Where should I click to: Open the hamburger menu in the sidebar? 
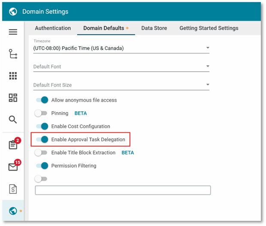(x=13, y=32)
